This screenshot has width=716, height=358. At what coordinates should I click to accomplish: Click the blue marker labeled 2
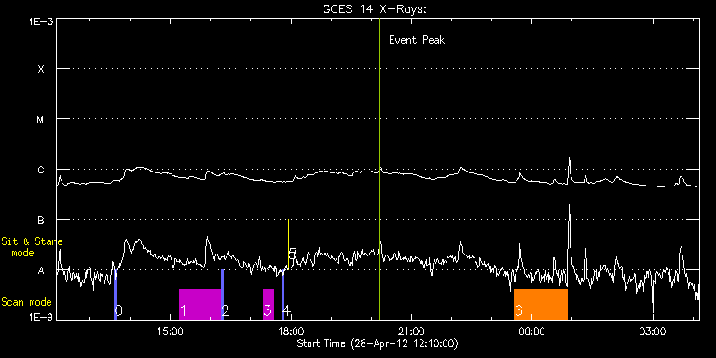pos(223,295)
